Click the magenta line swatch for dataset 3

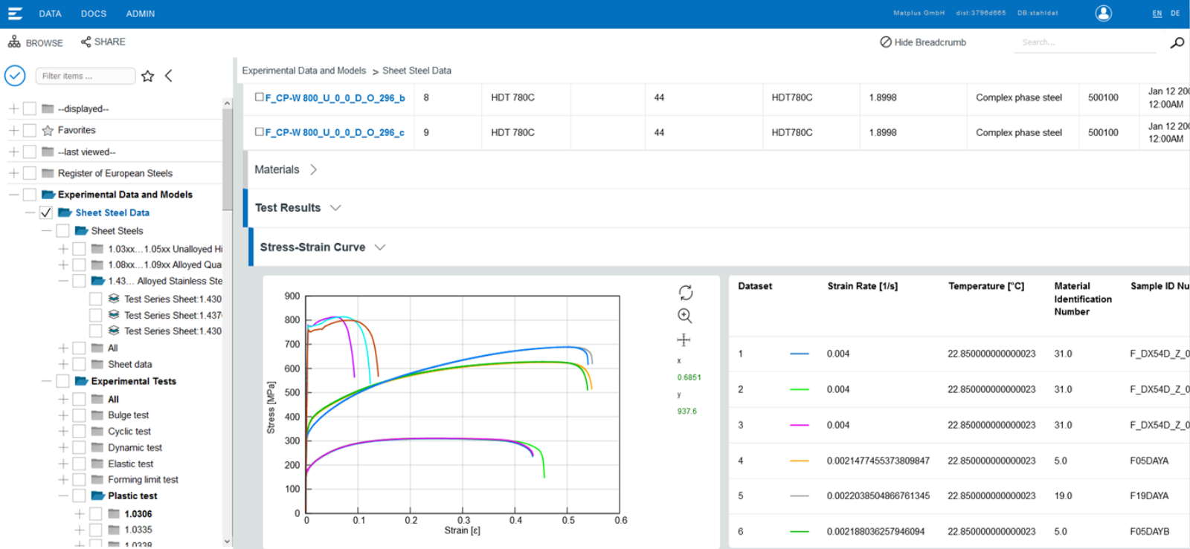pos(799,425)
